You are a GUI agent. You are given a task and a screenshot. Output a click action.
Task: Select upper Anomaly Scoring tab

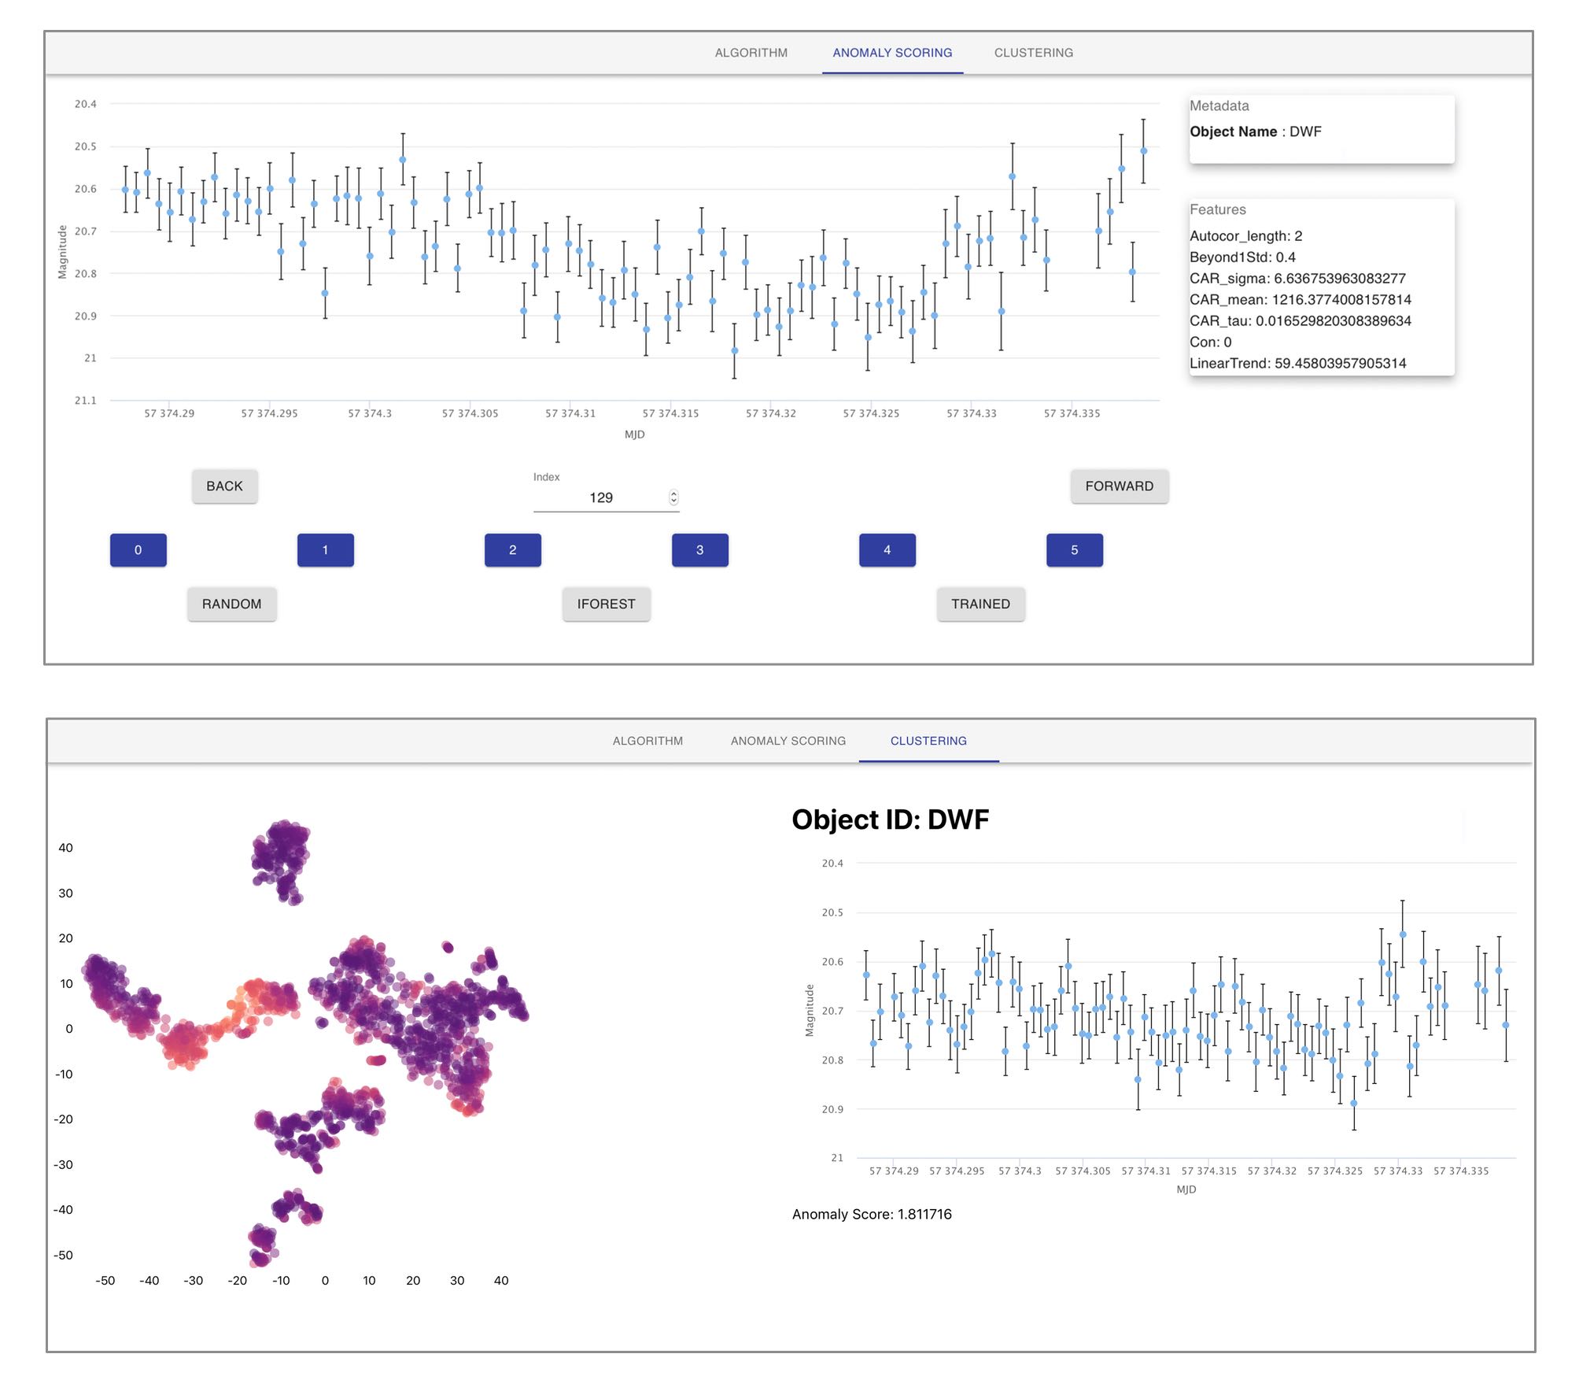(x=891, y=53)
